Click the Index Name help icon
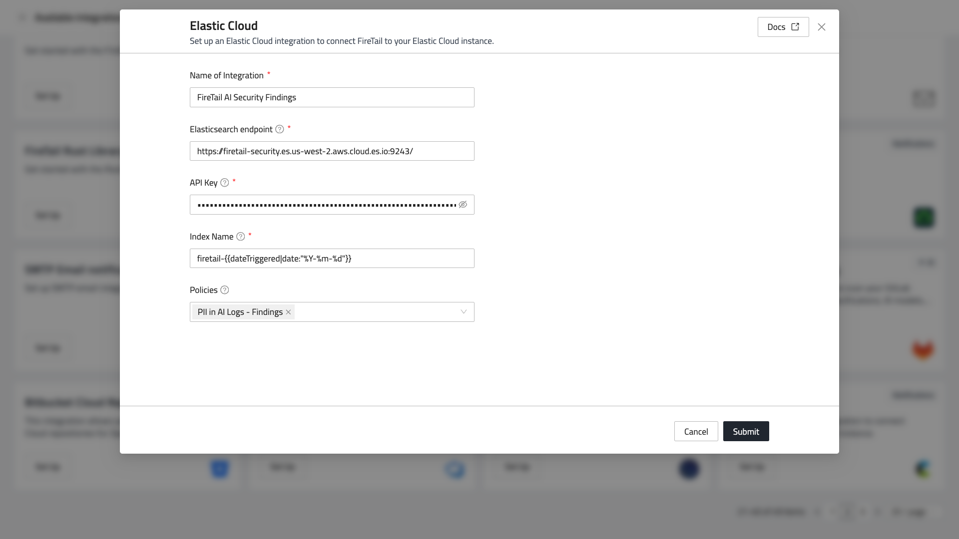The width and height of the screenshot is (959, 539). 241,237
